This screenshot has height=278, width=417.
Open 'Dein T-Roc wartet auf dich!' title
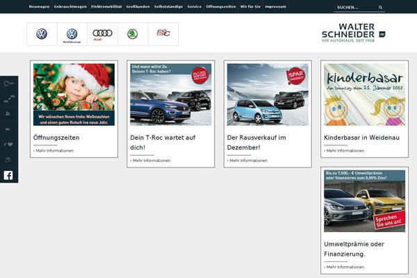click(x=163, y=142)
